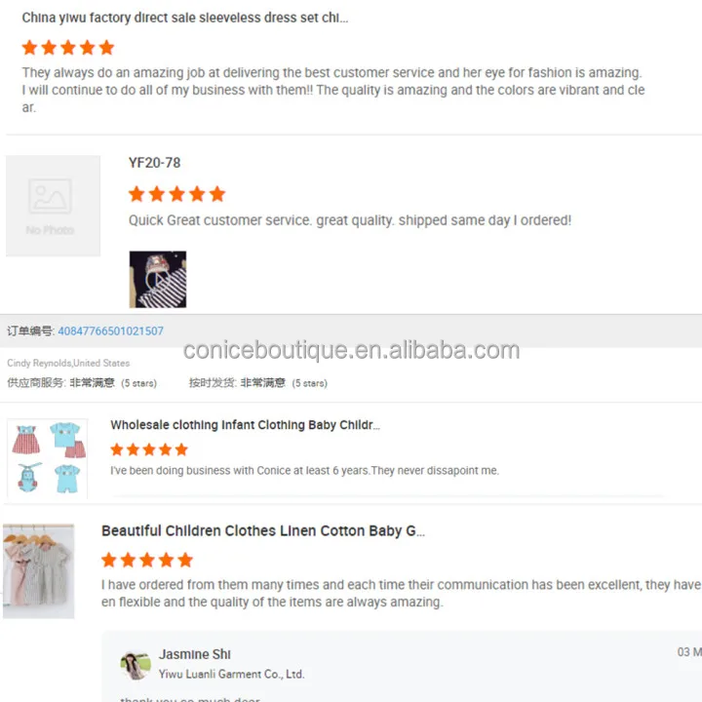Click reviewer name Cindy Reynolds, United States
Screen dimensions: 702x702
coord(68,363)
